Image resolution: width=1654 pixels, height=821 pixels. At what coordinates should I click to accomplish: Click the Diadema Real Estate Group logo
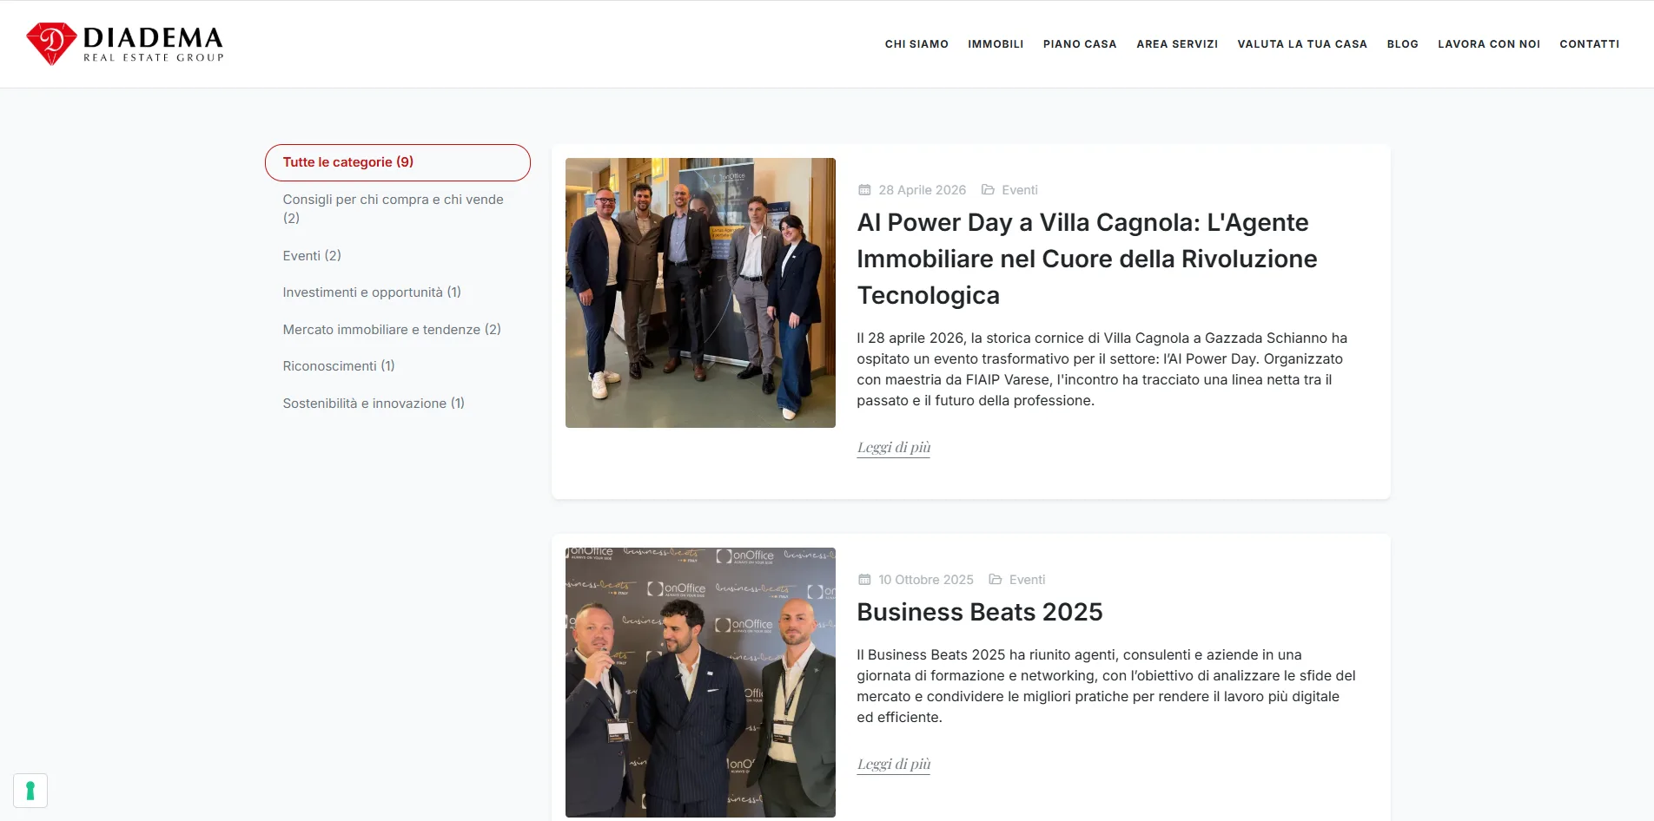click(125, 43)
